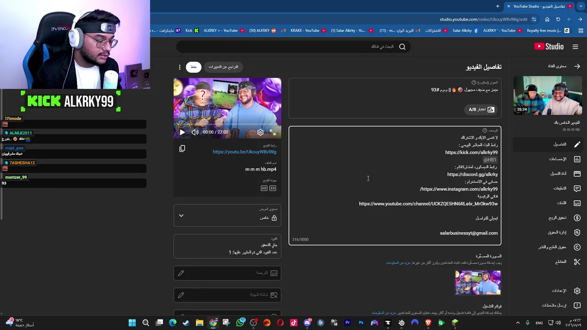
Task: Open Premiere Pro from the taskbar
Action: pyautogui.click(x=348, y=323)
